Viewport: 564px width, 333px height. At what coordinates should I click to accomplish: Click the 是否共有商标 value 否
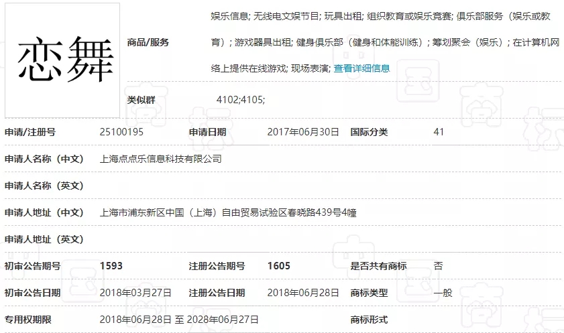point(438,266)
